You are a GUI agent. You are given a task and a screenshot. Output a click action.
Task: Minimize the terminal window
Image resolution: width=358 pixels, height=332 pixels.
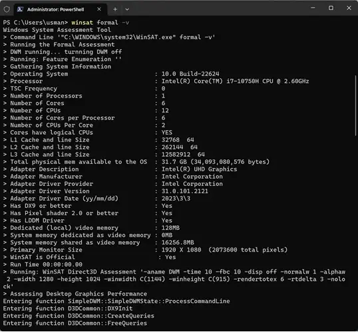pos(313,8)
